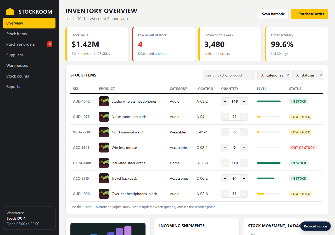Click the Stock value card showing $1.42M
Viewport: 335px width, 235px height.
click(97, 44)
